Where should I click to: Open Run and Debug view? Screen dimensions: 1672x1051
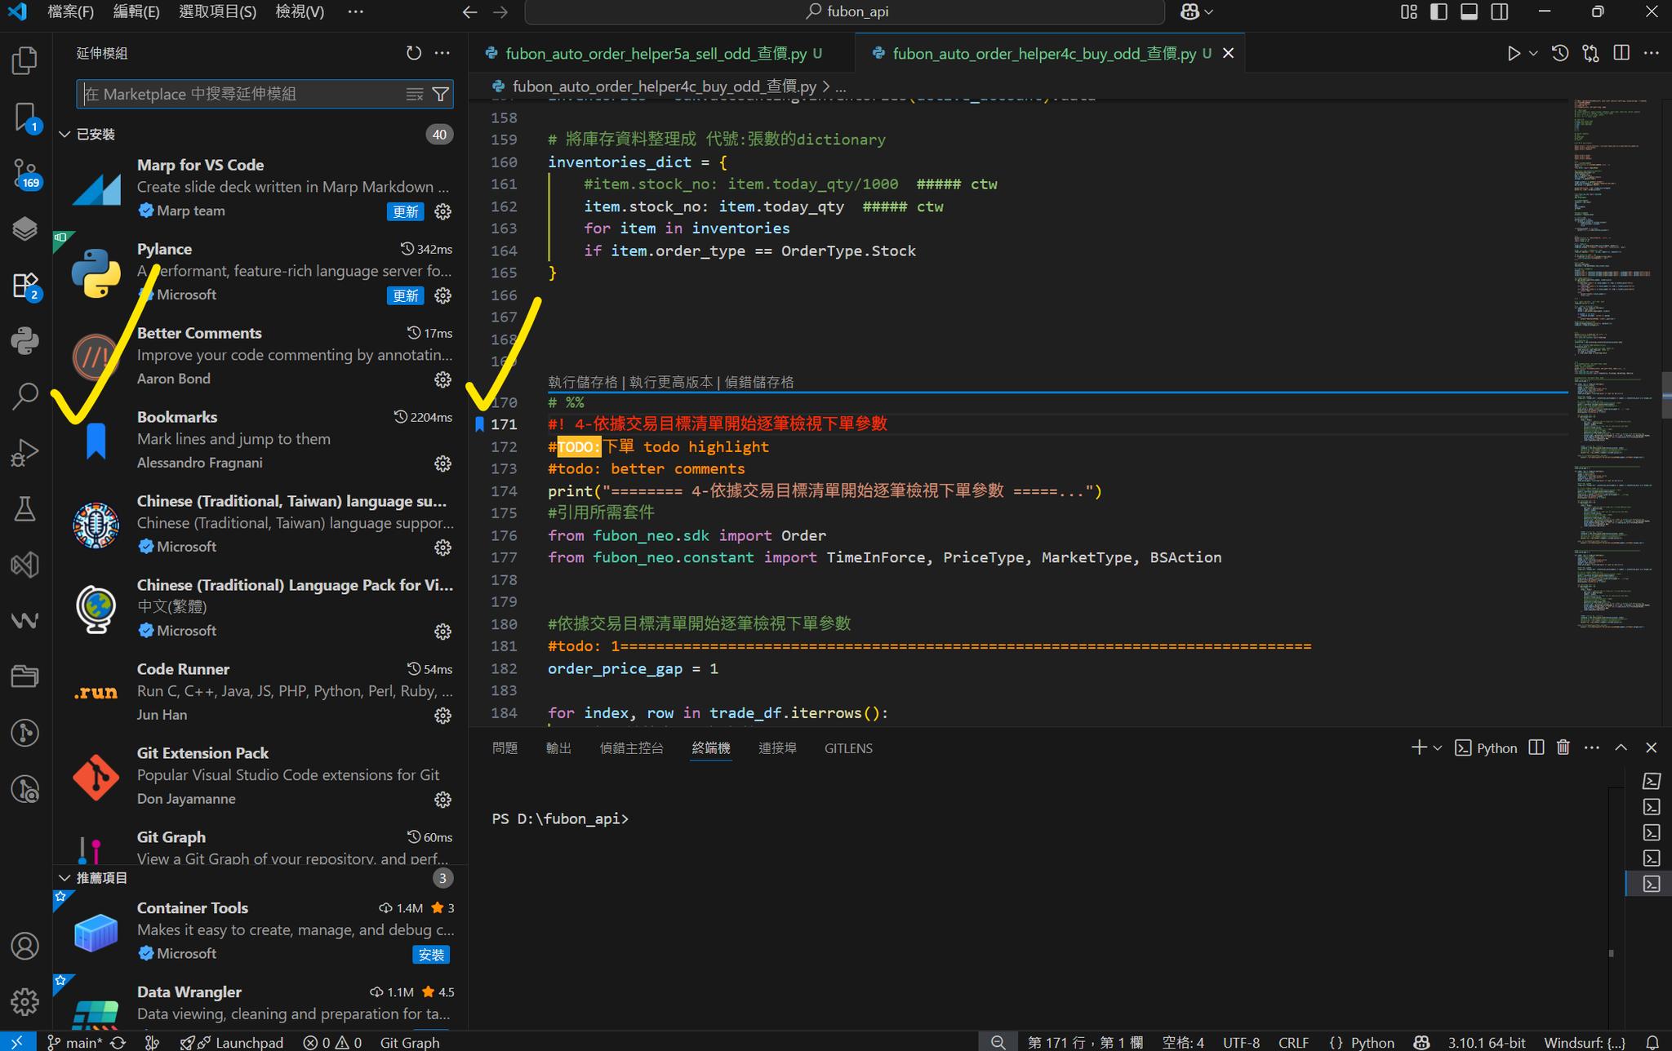[x=25, y=453]
